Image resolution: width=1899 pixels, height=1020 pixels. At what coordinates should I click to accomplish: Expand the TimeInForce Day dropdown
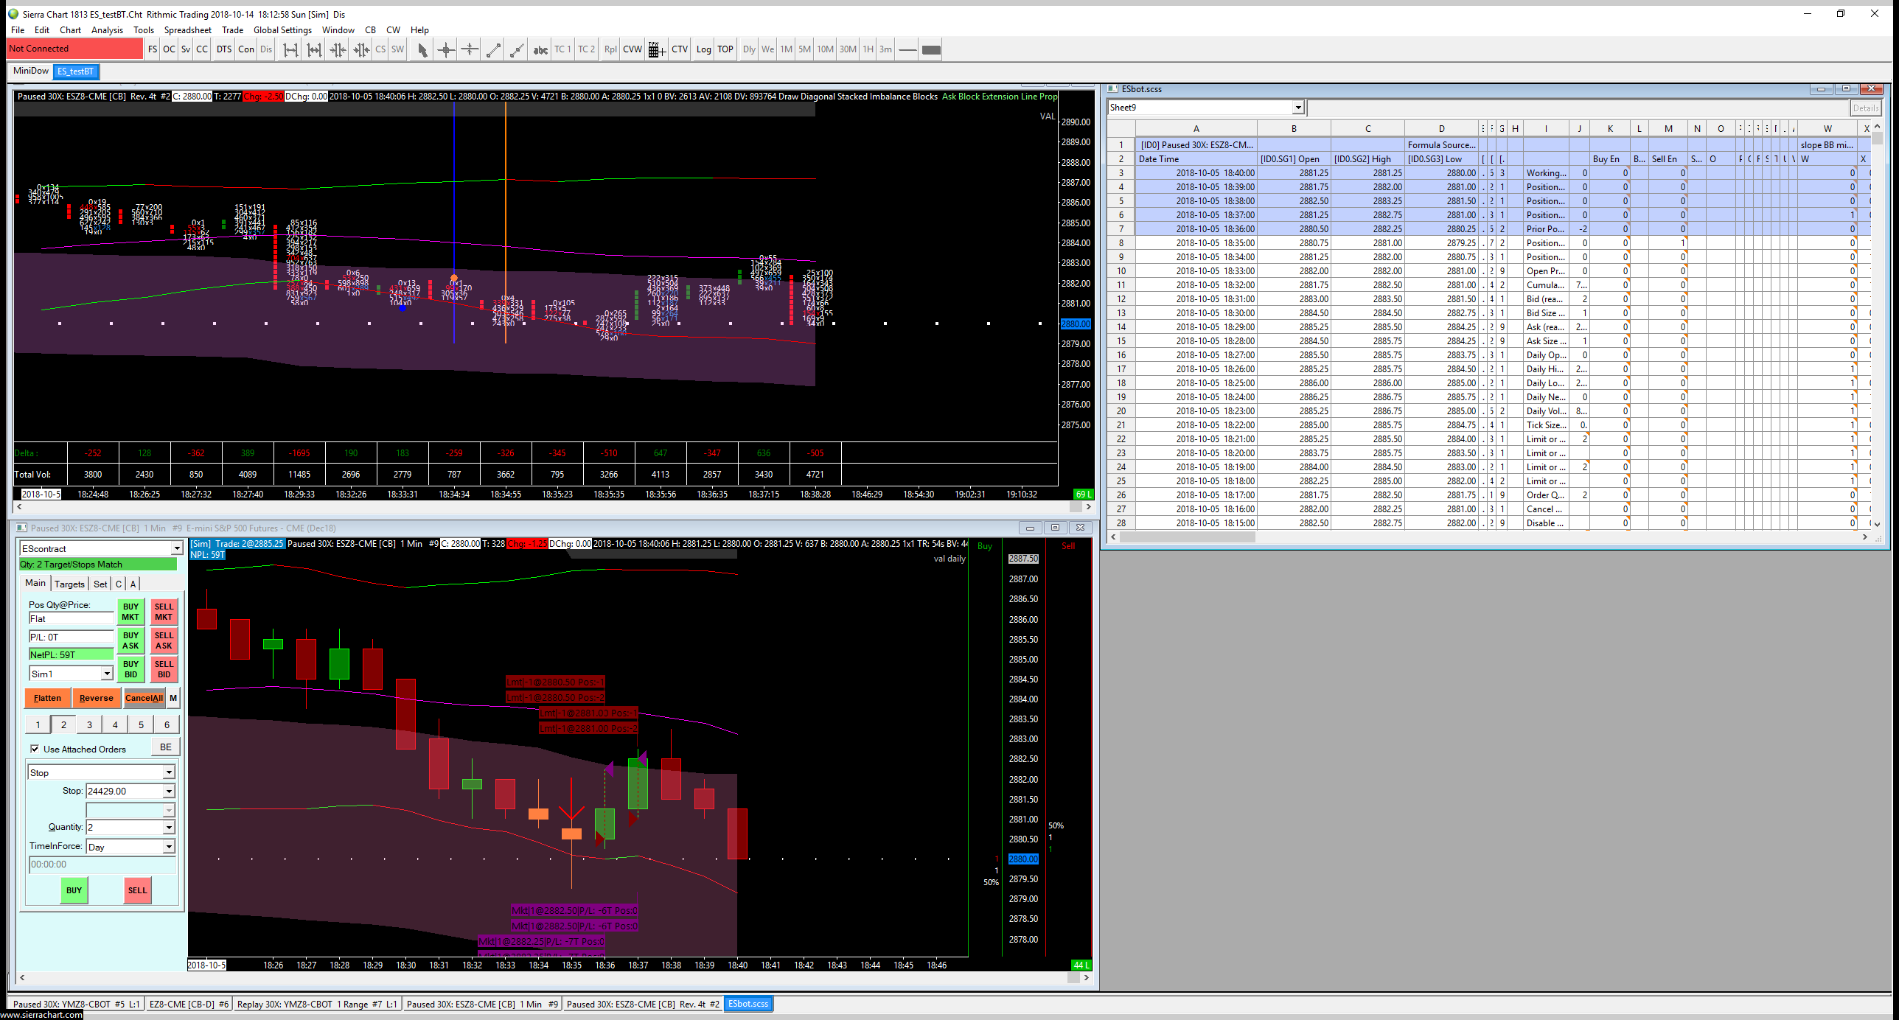[x=169, y=847]
